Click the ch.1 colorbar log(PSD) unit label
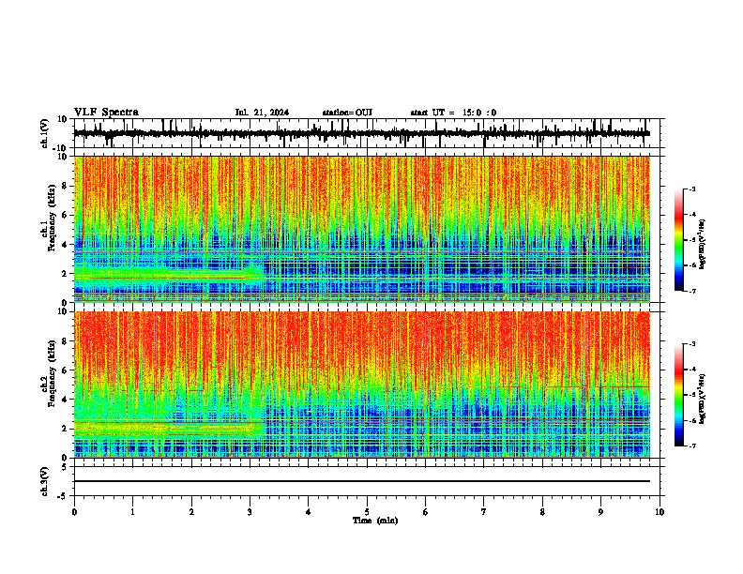743x574 pixels. 703,245
